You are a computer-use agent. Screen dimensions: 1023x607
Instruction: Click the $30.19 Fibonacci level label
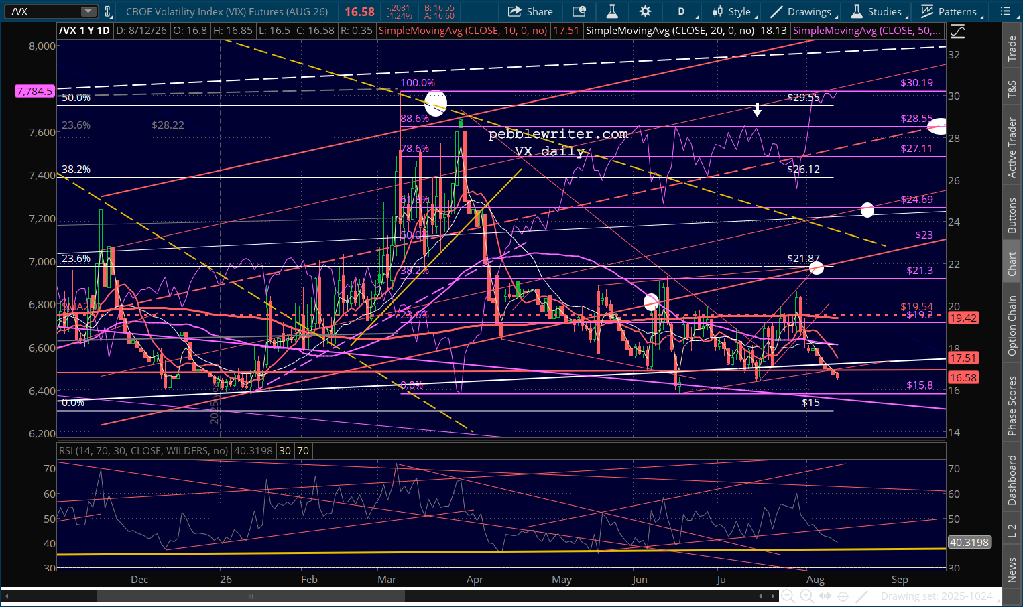(x=916, y=83)
